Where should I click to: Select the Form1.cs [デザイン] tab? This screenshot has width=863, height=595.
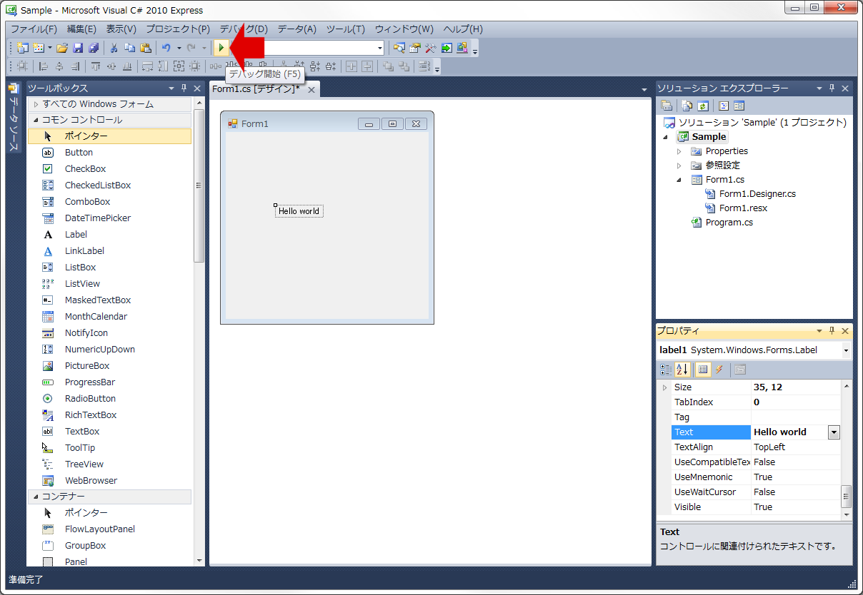coord(256,89)
